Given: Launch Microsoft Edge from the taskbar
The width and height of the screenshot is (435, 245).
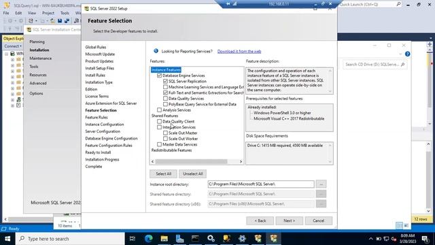Looking at the screenshot, I should (149, 239).
